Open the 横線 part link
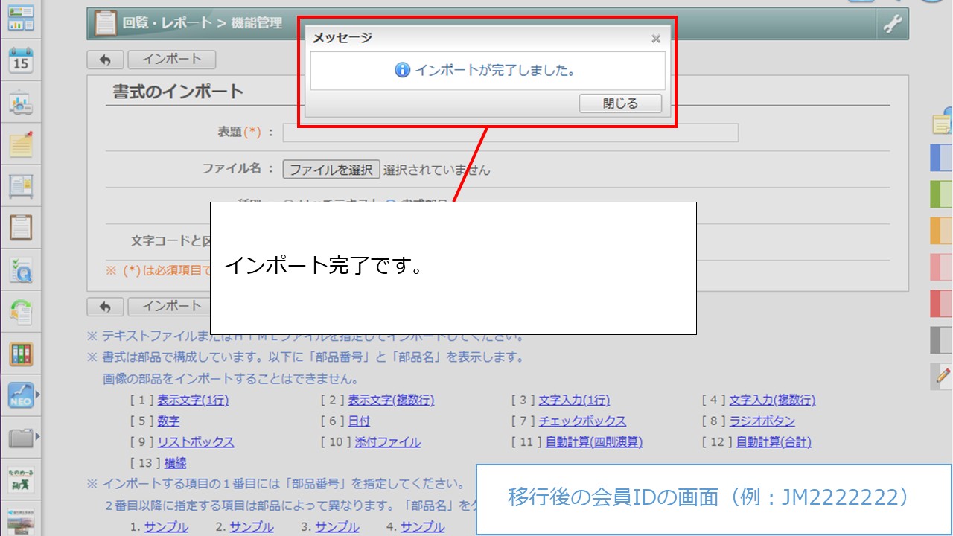953x536 pixels. coord(175,463)
